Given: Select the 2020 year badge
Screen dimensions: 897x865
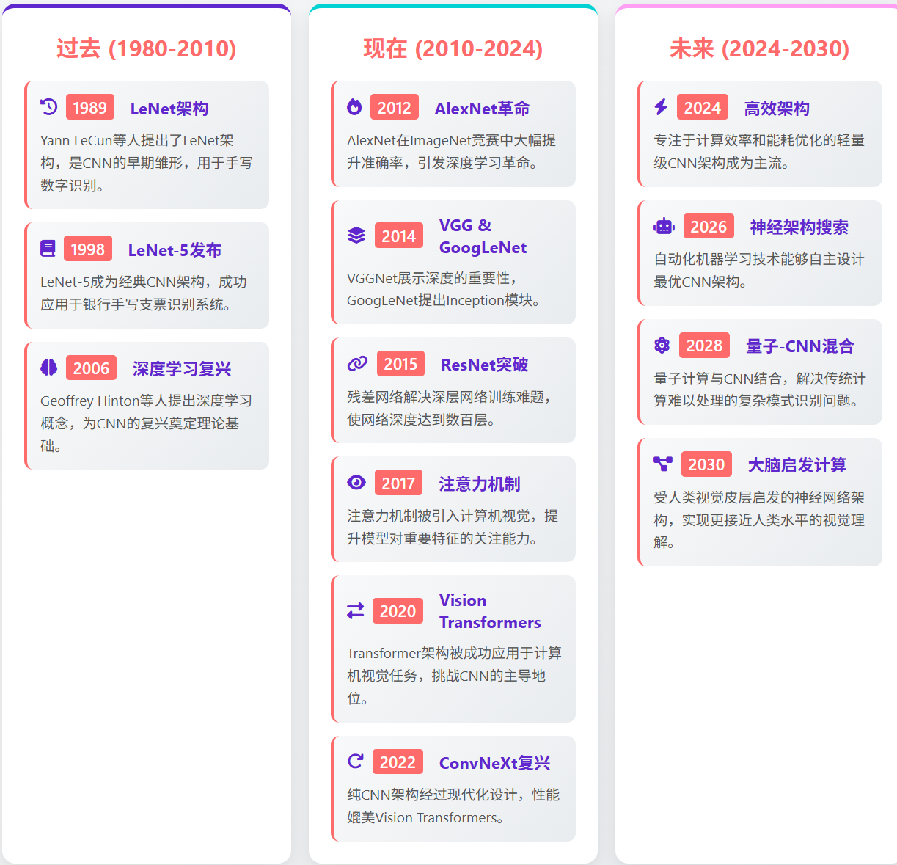Looking at the screenshot, I should (398, 610).
